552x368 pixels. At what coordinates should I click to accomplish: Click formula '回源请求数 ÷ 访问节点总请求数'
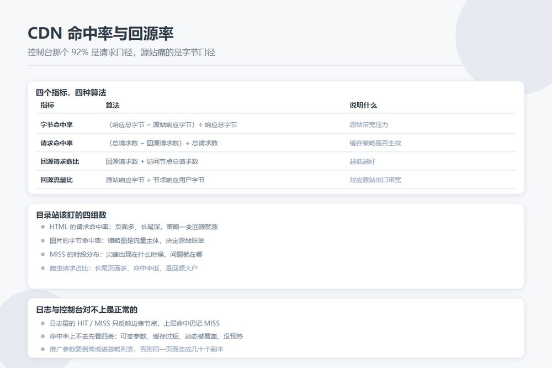pos(152,161)
